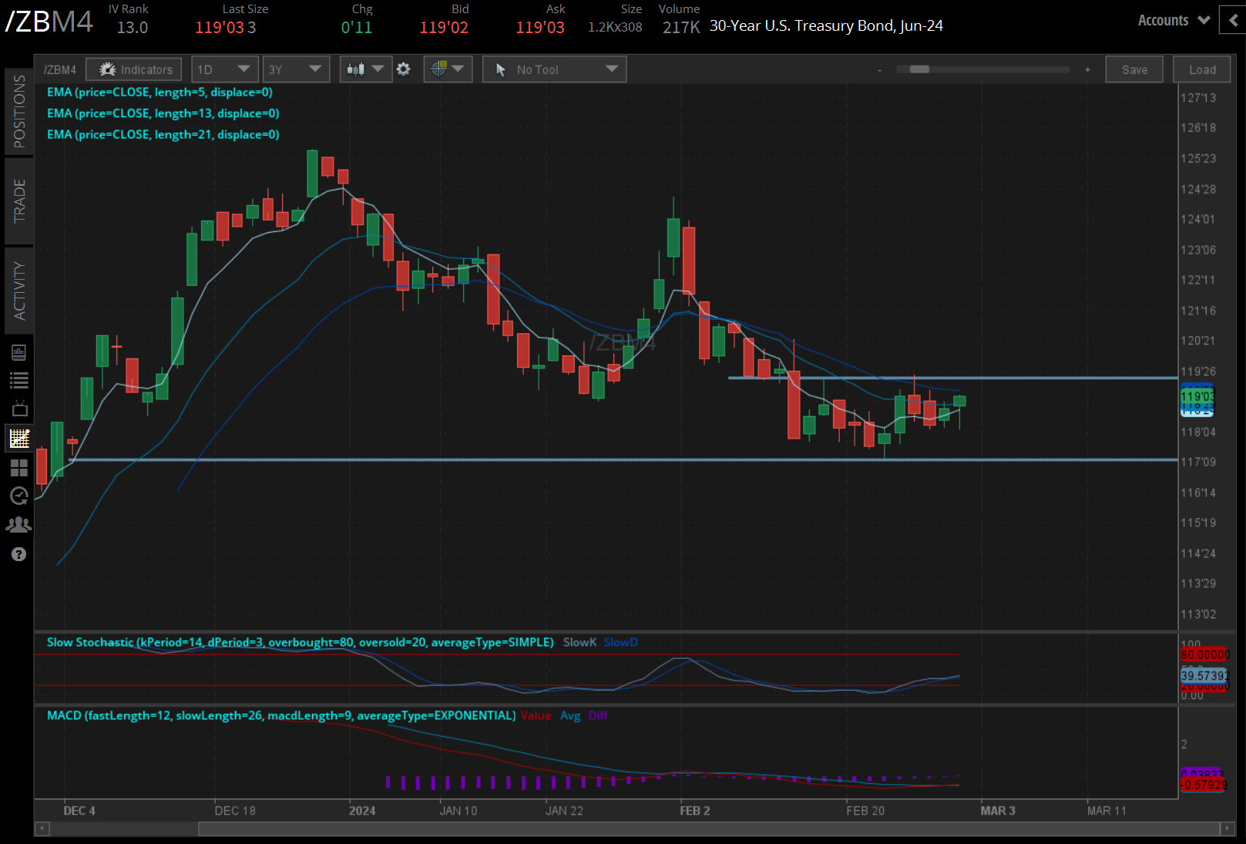Click the EMA length=5 study label
The width and height of the screenshot is (1246, 844).
click(x=160, y=92)
